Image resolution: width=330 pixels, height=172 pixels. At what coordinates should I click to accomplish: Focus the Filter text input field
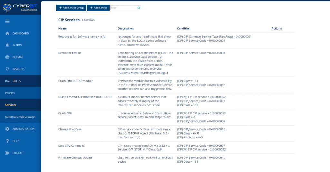click(x=123, y=8)
